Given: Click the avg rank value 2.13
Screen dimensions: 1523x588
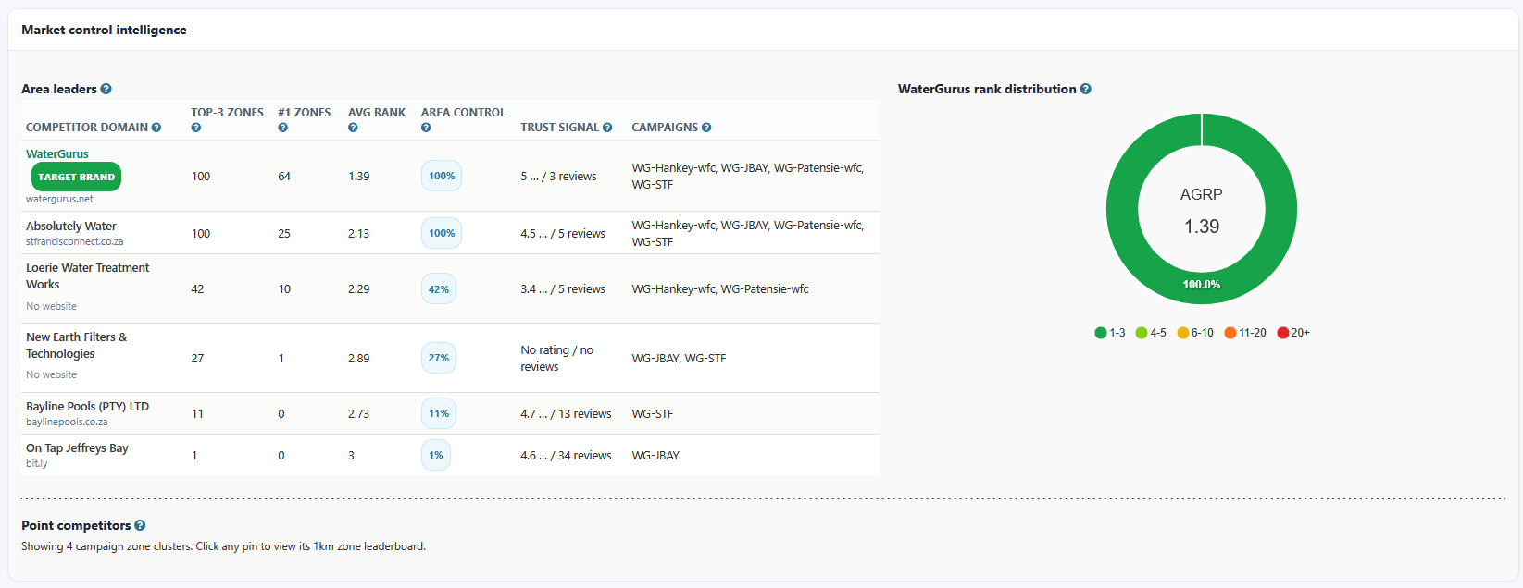Looking at the screenshot, I should click(x=358, y=233).
